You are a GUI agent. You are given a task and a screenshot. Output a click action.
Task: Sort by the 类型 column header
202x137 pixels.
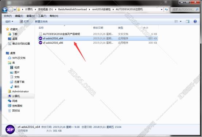(121, 28)
